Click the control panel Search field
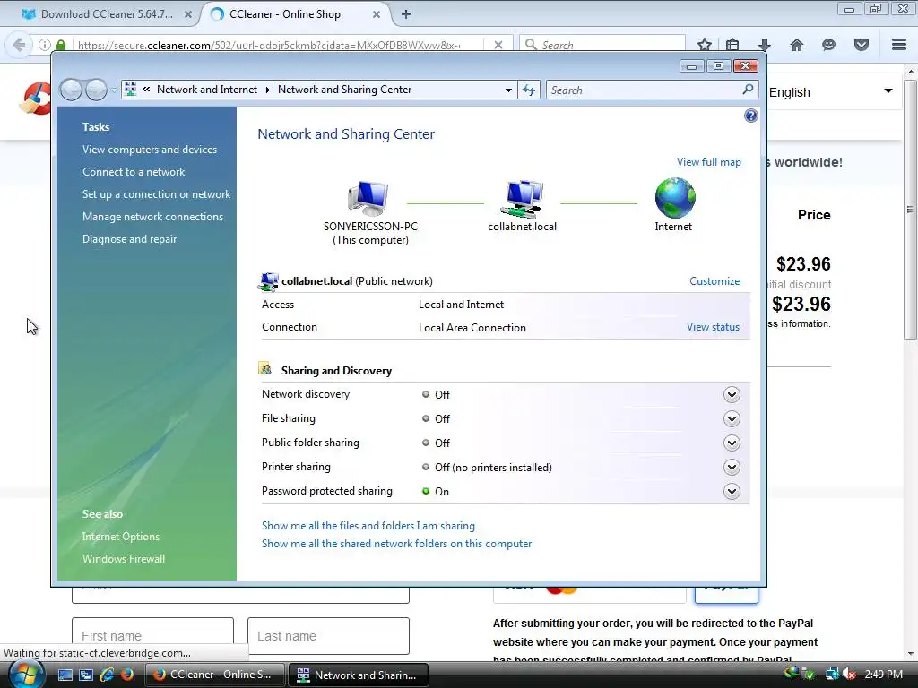The width and height of the screenshot is (918, 688). pyautogui.click(x=652, y=90)
